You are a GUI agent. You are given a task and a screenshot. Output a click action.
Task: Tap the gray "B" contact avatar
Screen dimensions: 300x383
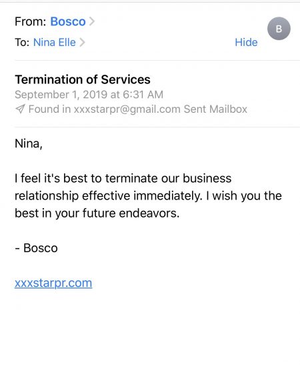(279, 29)
